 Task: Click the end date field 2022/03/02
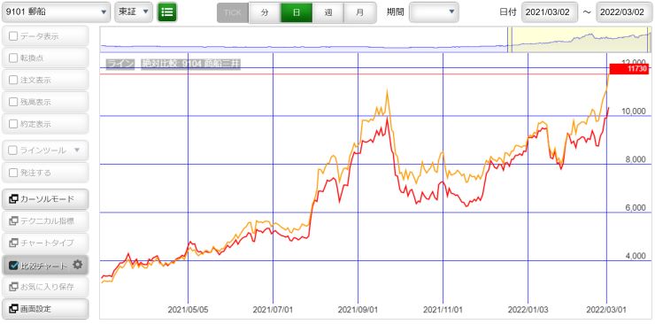[625, 12]
